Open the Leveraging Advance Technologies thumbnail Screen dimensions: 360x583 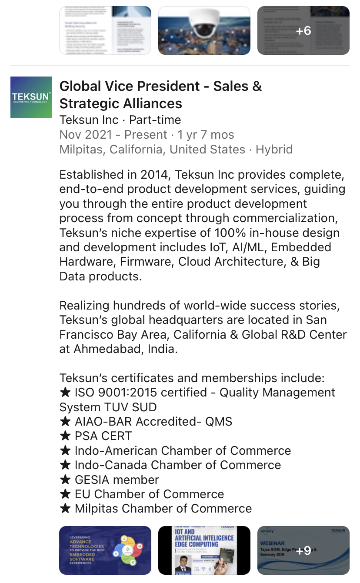pos(105,550)
